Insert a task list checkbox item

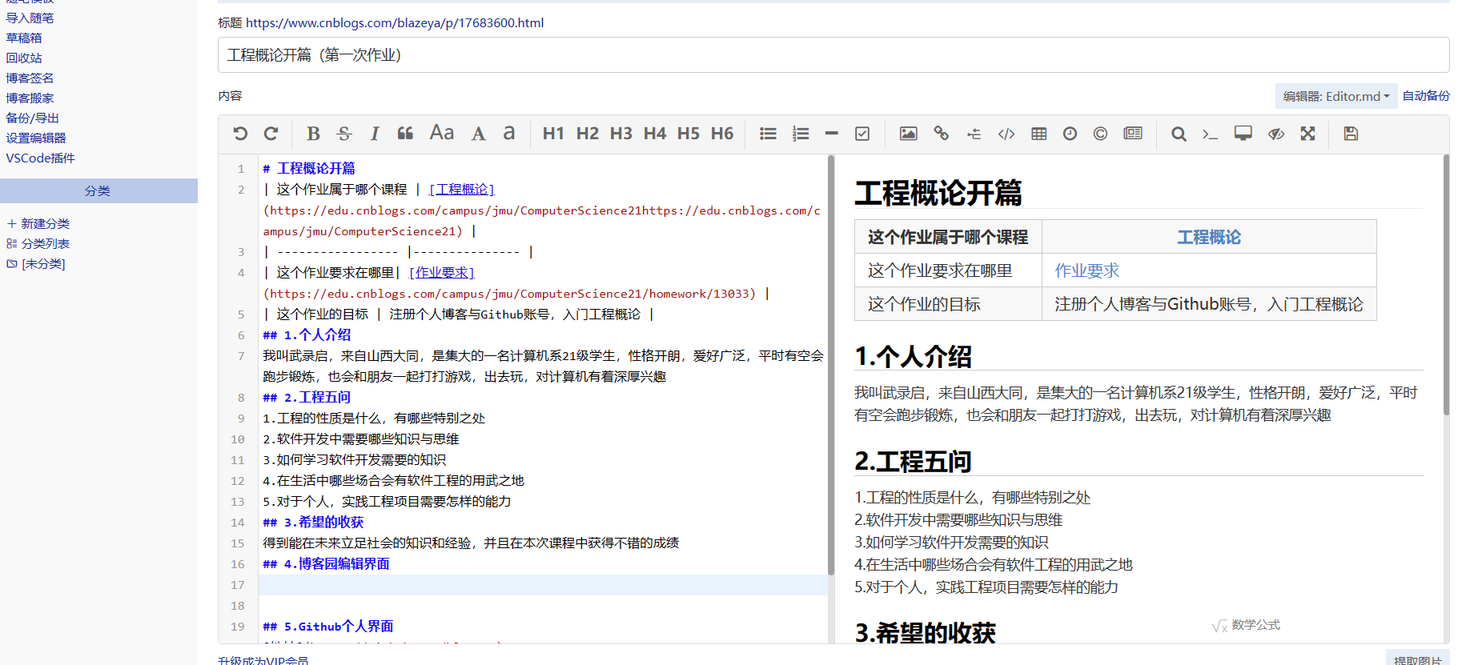click(x=862, y=134)
